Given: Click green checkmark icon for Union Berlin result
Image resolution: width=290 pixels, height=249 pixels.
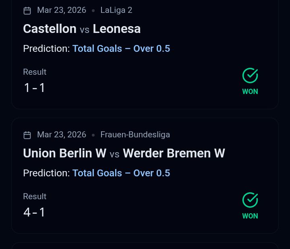Looking at the screenshot, I should point(250,200).
